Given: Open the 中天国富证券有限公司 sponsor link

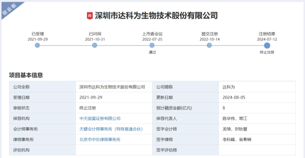Looking at the screenshot, I should point(100,119).
